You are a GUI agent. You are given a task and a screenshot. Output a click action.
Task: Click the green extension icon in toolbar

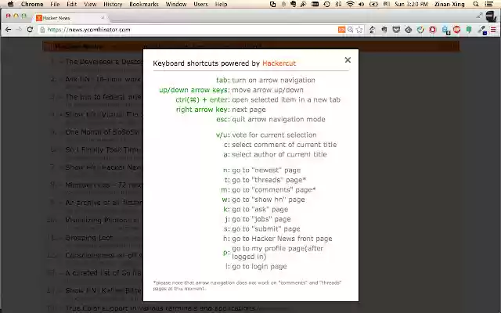469,30
